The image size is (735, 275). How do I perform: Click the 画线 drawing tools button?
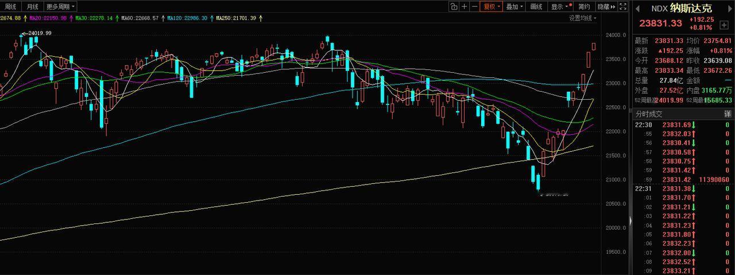click(x=536, y=7)
